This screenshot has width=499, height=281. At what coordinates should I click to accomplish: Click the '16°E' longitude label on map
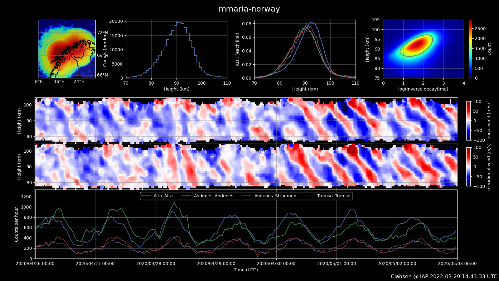(x=59, y=82)
